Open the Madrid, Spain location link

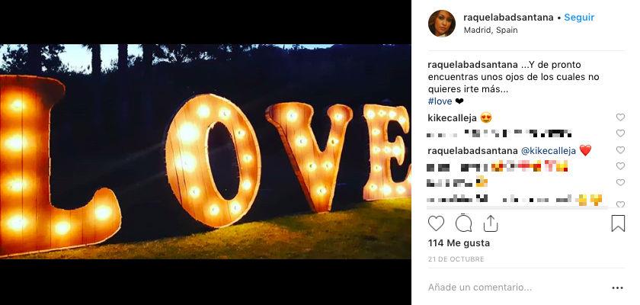pos(491,30)
